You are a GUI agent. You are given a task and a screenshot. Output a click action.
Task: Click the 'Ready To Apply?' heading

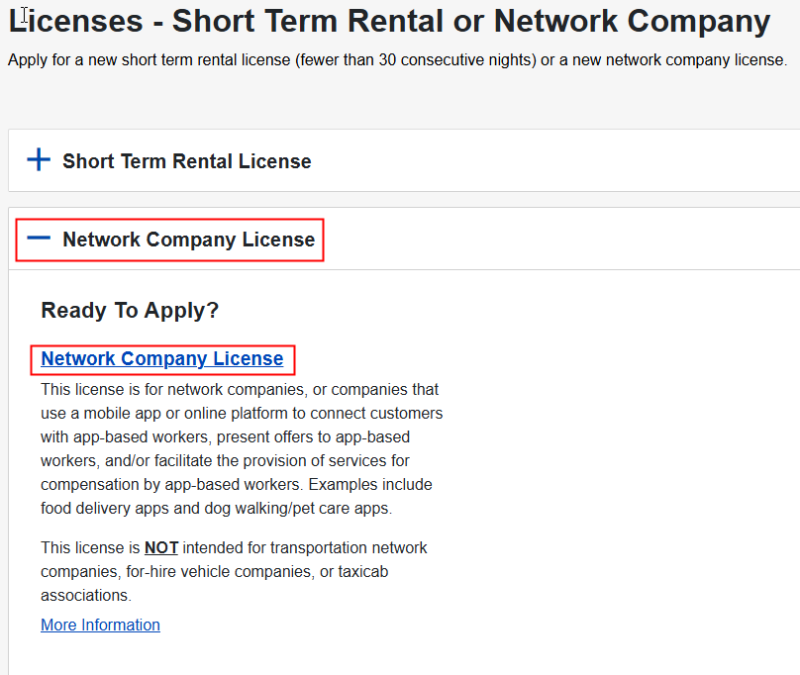[x=130, y=311]
